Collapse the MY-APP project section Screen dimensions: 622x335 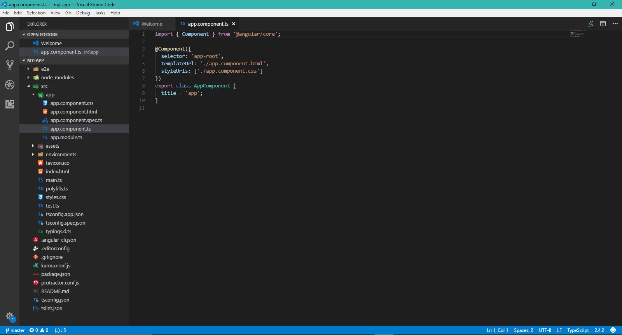pyautogui.click(x=74, y=60)
